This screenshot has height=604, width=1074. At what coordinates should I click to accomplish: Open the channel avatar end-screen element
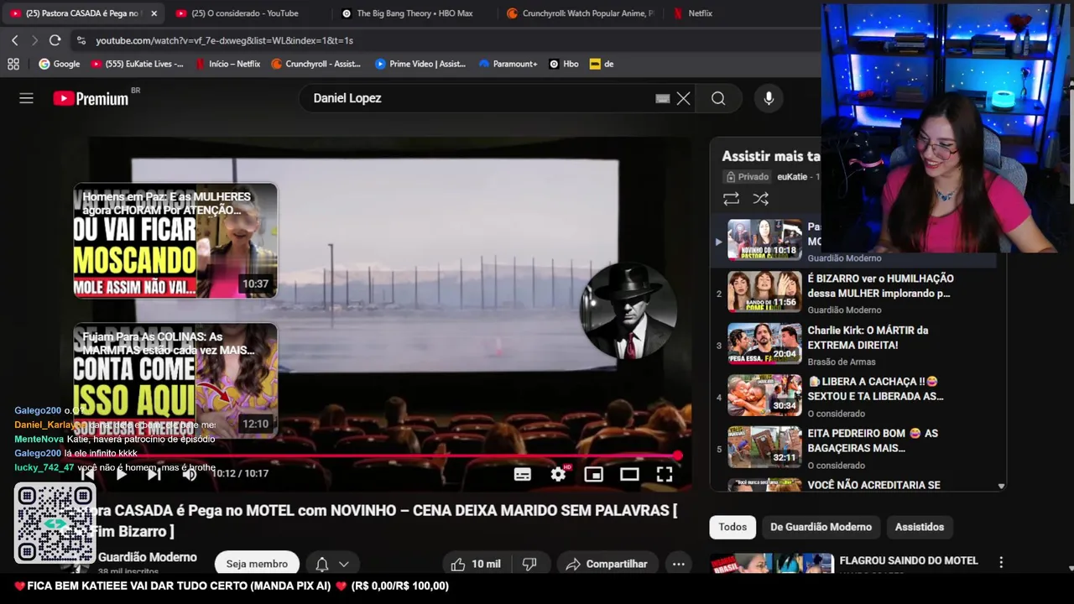[x=628, y=311]
